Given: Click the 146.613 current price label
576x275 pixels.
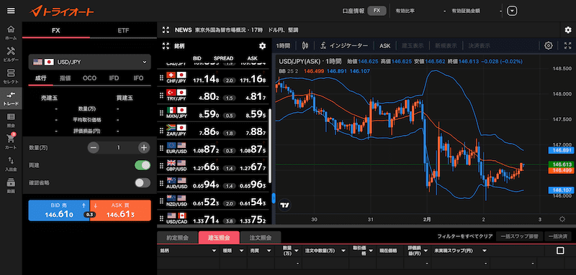Looking at the screenshot, I should click(561, 164).
